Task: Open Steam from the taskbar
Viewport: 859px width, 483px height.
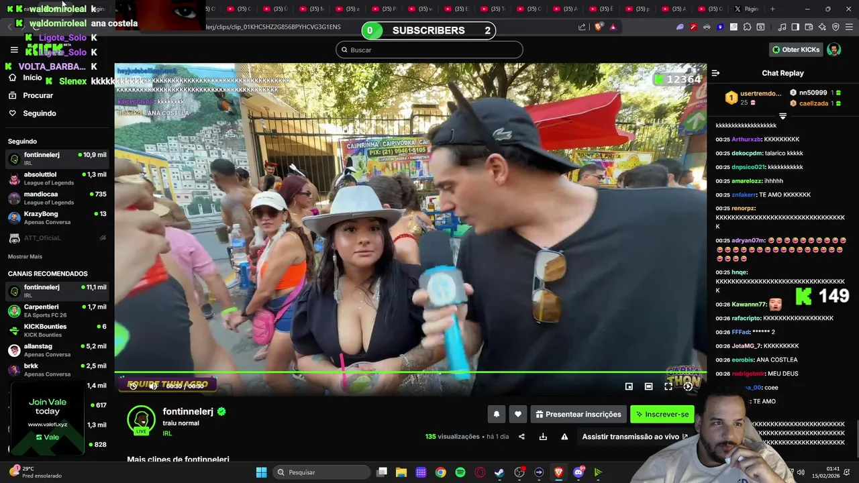Action: [x=499, y=472]
